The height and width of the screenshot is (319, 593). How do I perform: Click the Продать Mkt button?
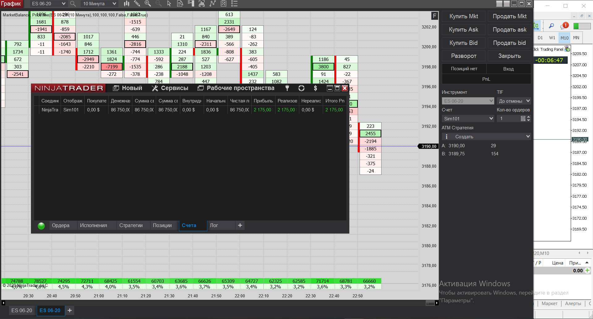click(510, 16)
